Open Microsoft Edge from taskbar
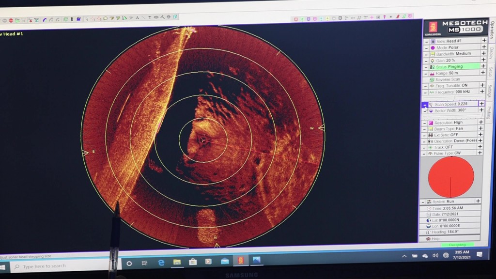The image size is (496, 279). click(x=161, y=262)
